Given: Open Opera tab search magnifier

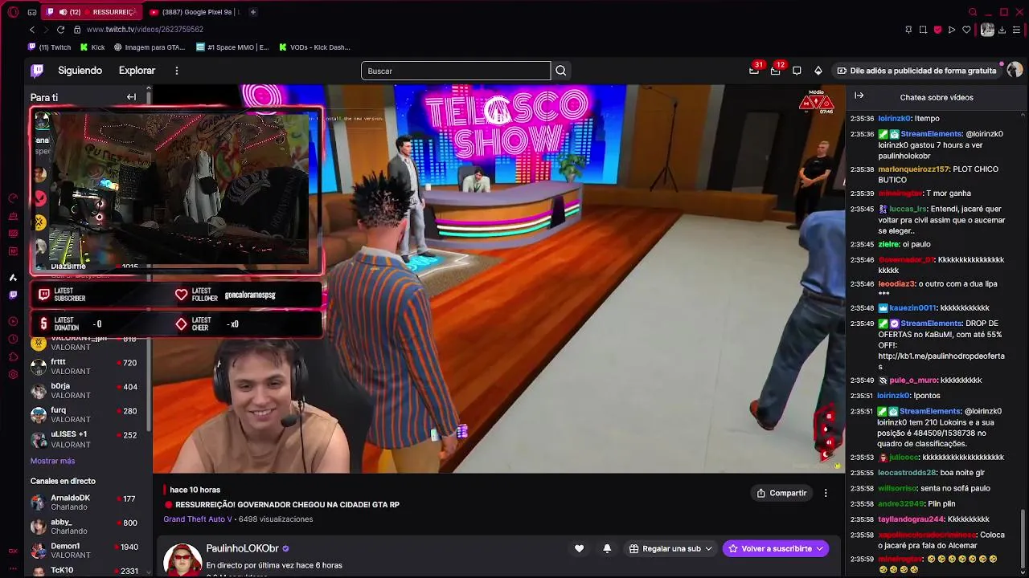Looking at the screenshot, I should [x=973, y=12].
